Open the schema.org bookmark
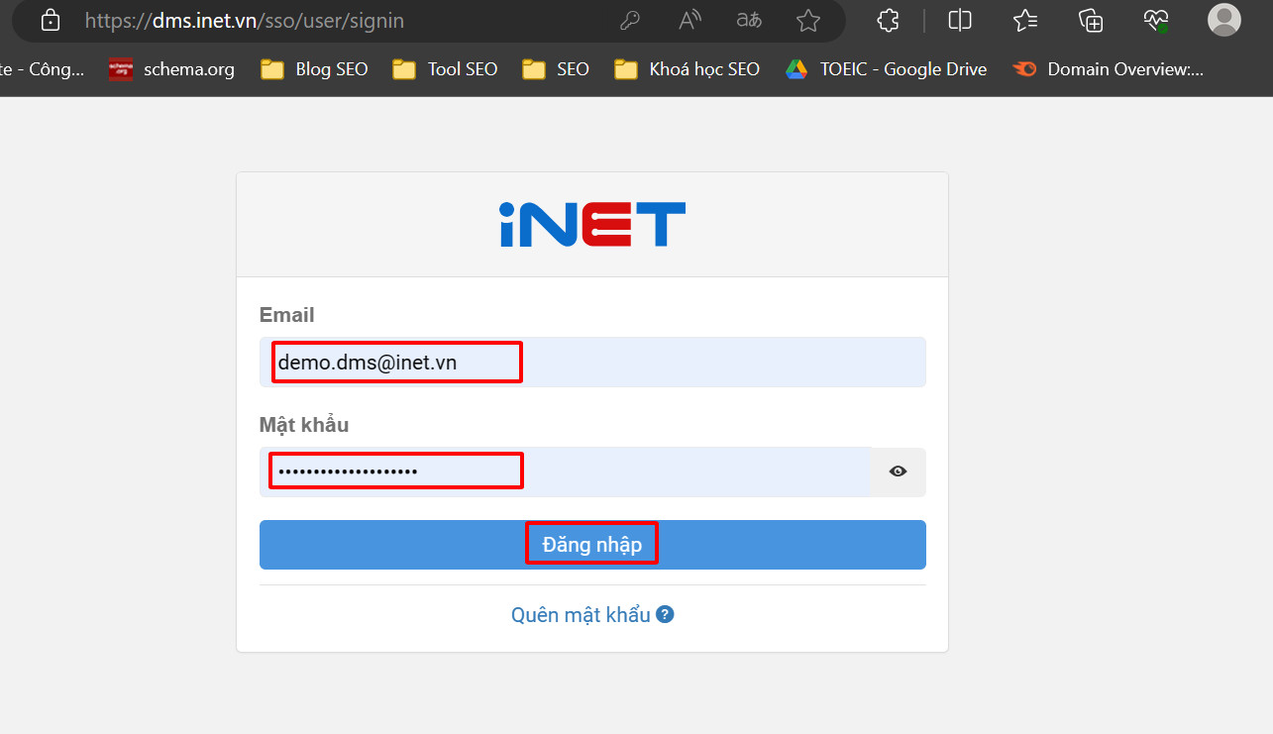The image size is (1273, 734). point(171,69)
